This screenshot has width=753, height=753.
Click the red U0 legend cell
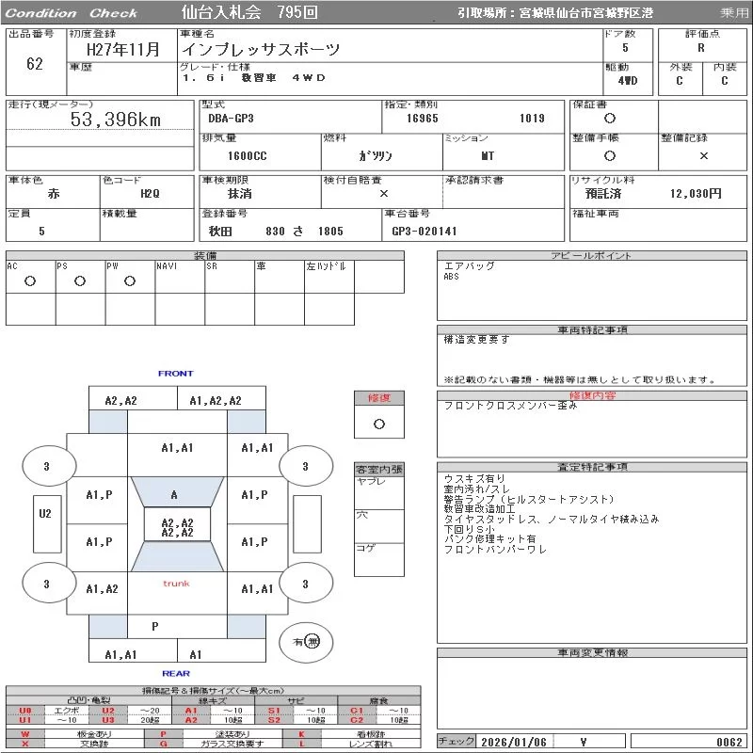(25, 711)
